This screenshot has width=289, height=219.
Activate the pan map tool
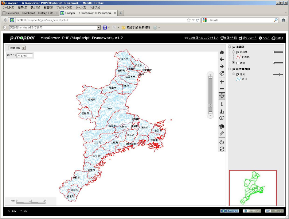[x=222, y=96]
